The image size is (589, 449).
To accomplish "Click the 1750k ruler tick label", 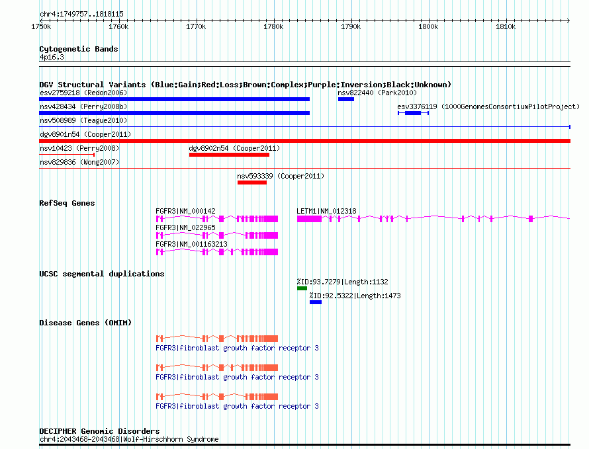I will coord(41,26).
